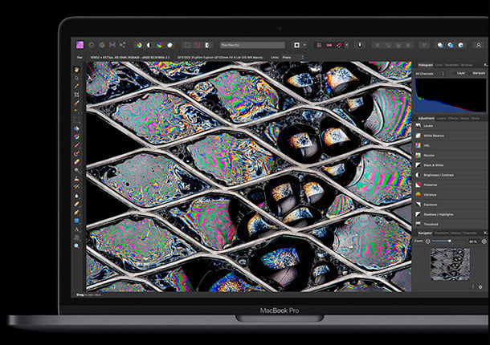Open the Export persona icon
This screenshot has width=490, height=345.
point(122,45)
